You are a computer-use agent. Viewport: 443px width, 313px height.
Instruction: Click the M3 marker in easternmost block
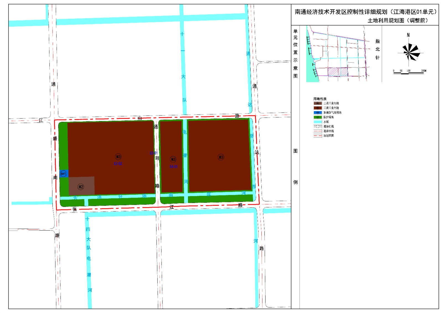(x=221, y=157)
